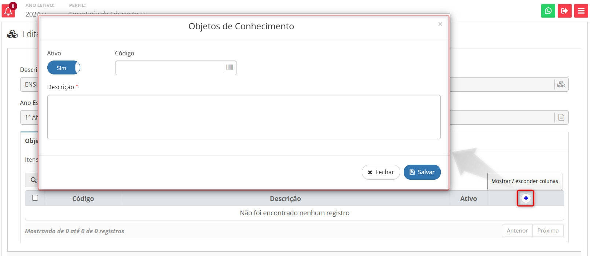This screenshot has height=256, width=590.
Task: Check the select-all checkbox in table header
Action: [x=35, y=198]
